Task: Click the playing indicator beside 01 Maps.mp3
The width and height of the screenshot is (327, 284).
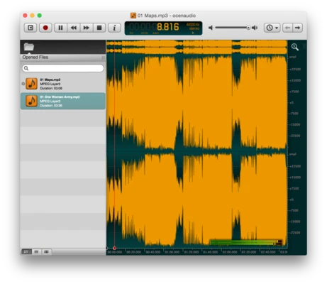Action: click(x=23, y=84)
